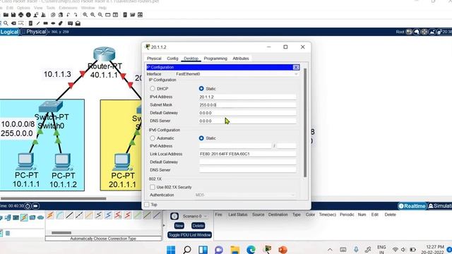Click the Print icon in the toolbar
Viewport: 452px width, 254px height.
click(x=20, y=15)
